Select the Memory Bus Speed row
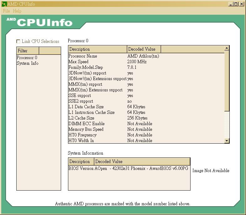The width and height of the screenshot is (246, 215). click(x=146, y=130)
